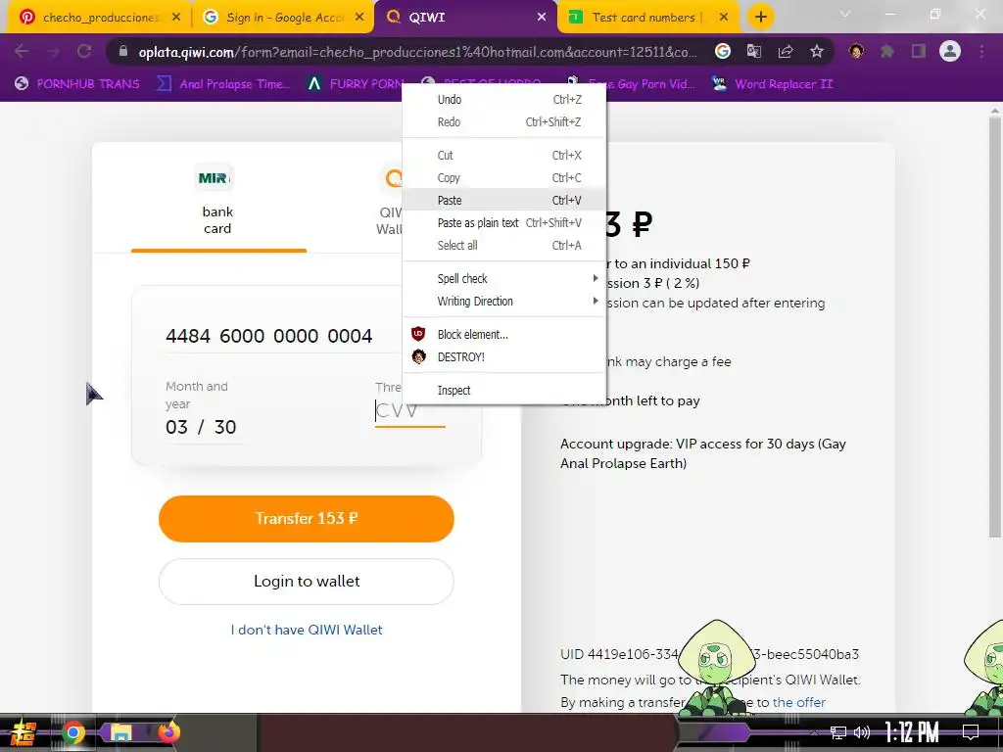This screenshot has width=1003, height=752.
Task: Open the Word Replacer II bookmark
Action: (x=773, y=84)
